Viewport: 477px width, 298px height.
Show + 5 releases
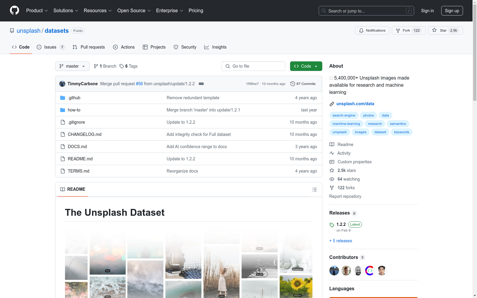click(x=341, y=241)
